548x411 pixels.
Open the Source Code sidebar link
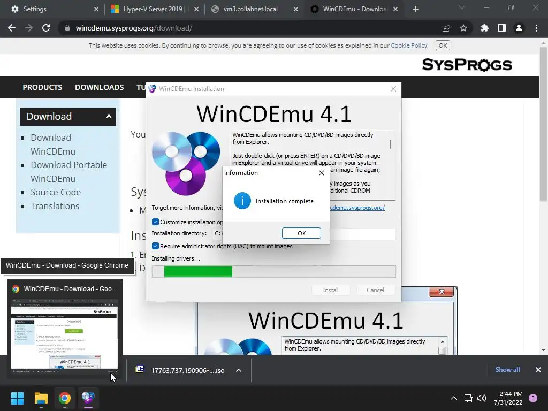[56, 192]
